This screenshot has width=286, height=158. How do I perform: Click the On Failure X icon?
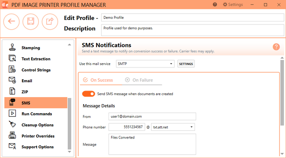point(127,80)
